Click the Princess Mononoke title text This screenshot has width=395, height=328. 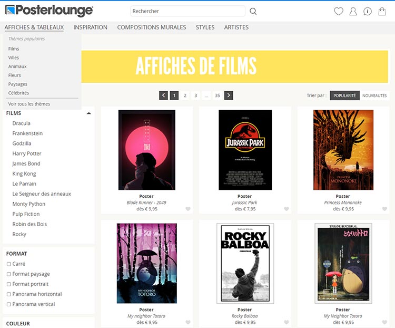[343, 202]
